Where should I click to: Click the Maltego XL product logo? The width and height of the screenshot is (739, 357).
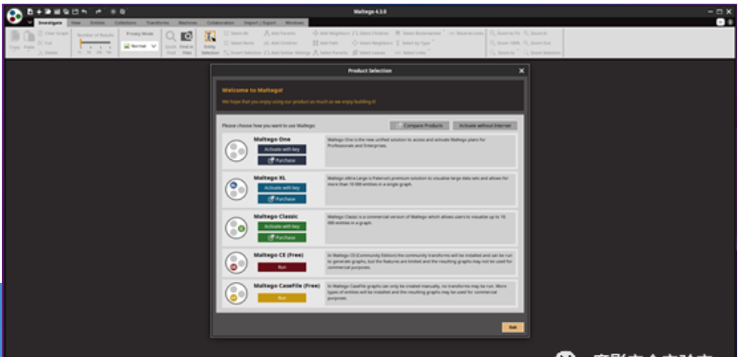coord(236,190)
